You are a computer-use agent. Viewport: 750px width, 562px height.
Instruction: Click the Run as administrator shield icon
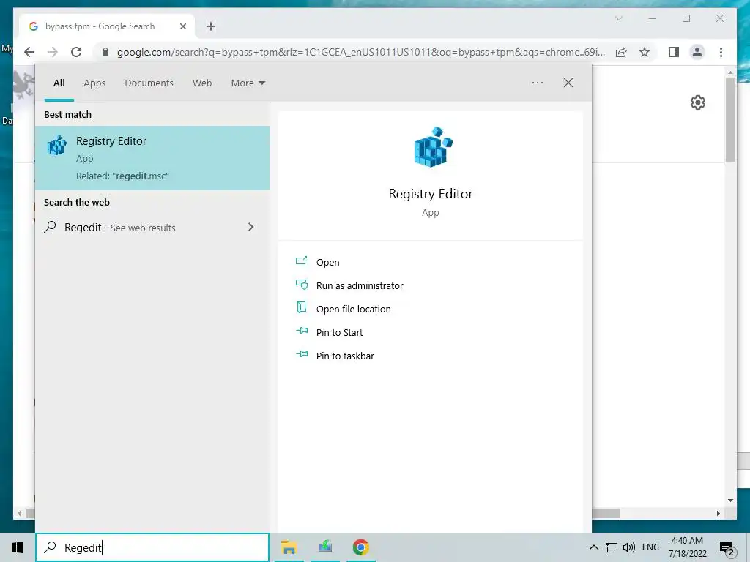[x=301, y=285]
